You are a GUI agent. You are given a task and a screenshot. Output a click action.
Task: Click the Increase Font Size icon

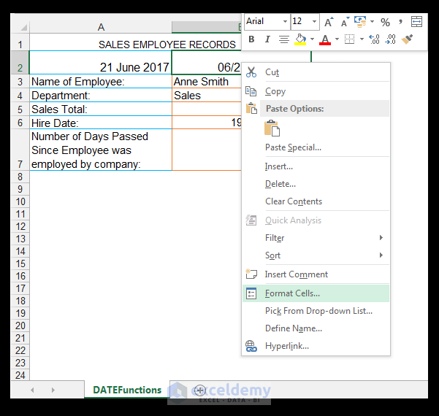click(329, 22)
